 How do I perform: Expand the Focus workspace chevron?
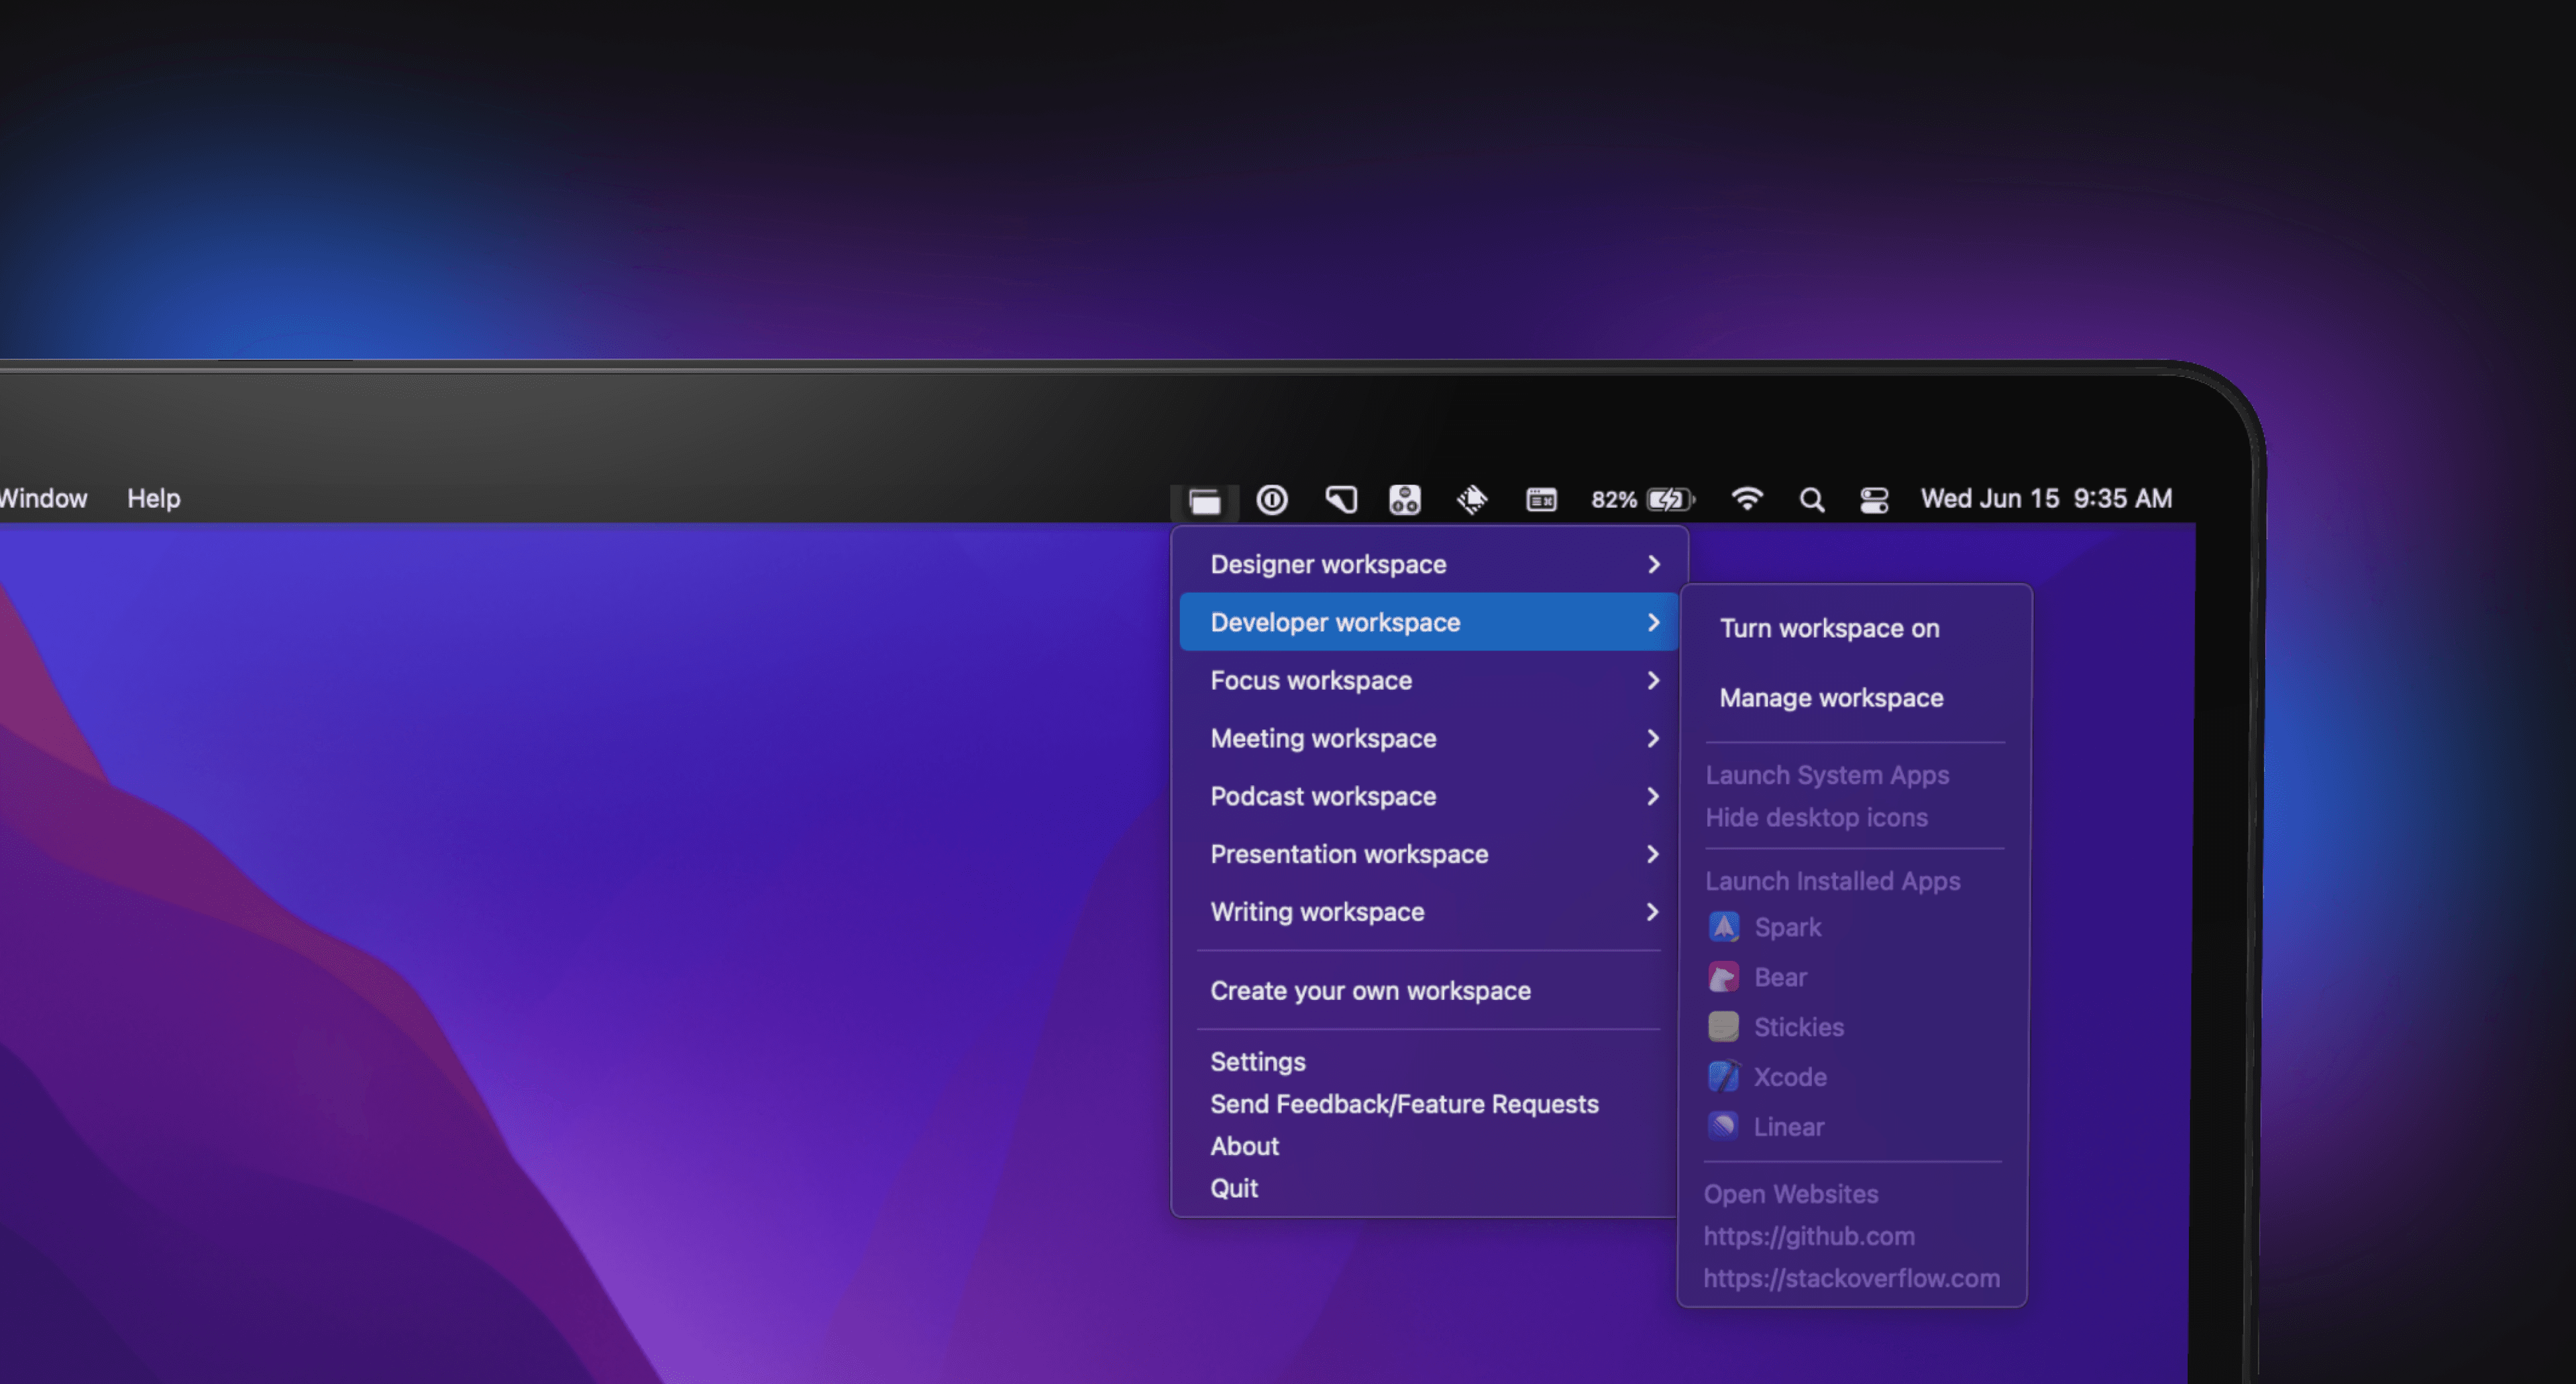point(1652,681)
